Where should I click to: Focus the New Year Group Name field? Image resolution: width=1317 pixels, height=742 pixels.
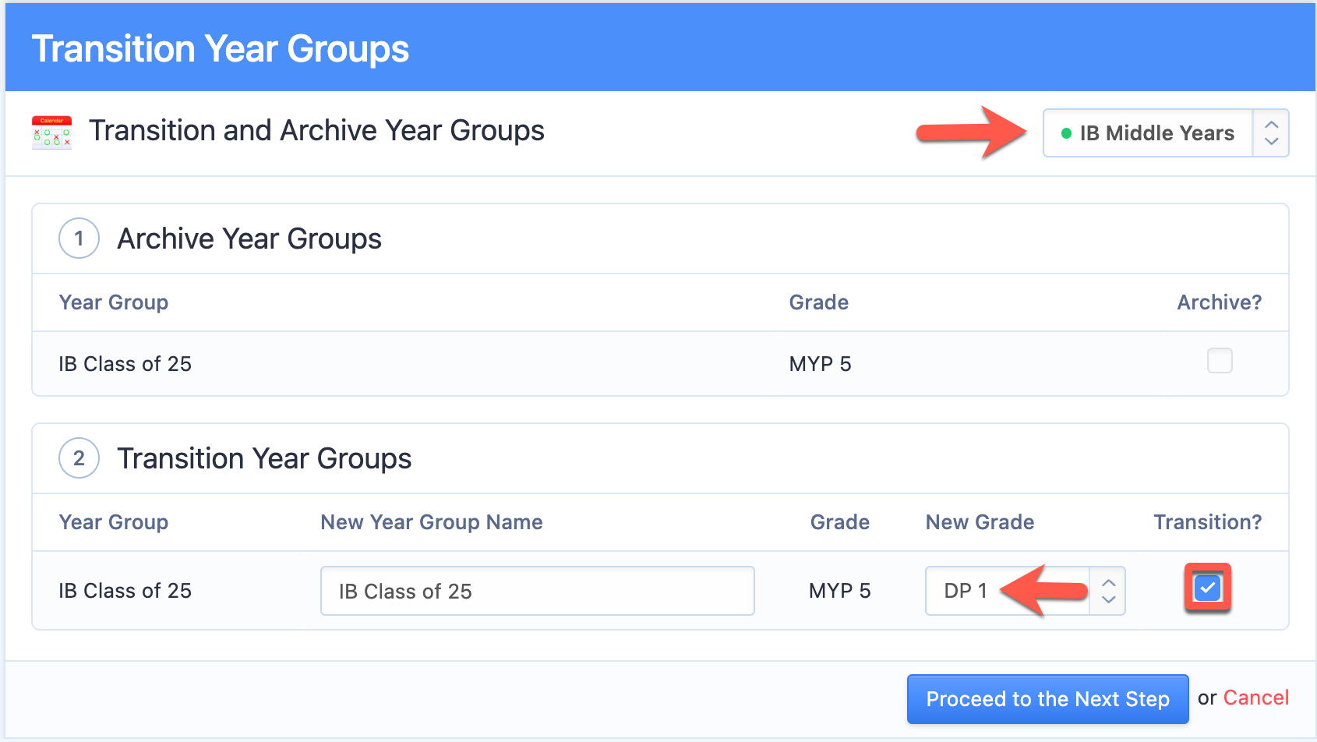point(537,591)
